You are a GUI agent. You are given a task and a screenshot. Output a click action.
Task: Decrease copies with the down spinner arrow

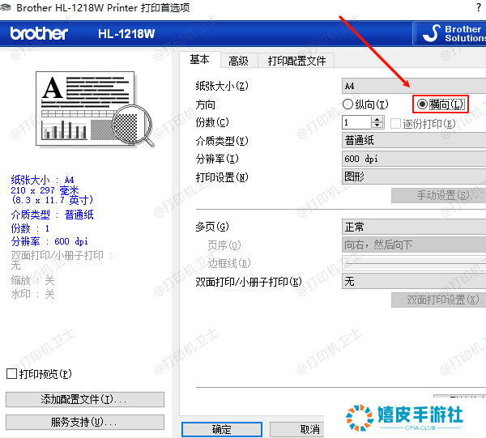click(x=377, y=125)
